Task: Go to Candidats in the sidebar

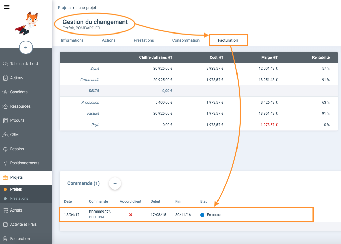Action: pos(19,92)
